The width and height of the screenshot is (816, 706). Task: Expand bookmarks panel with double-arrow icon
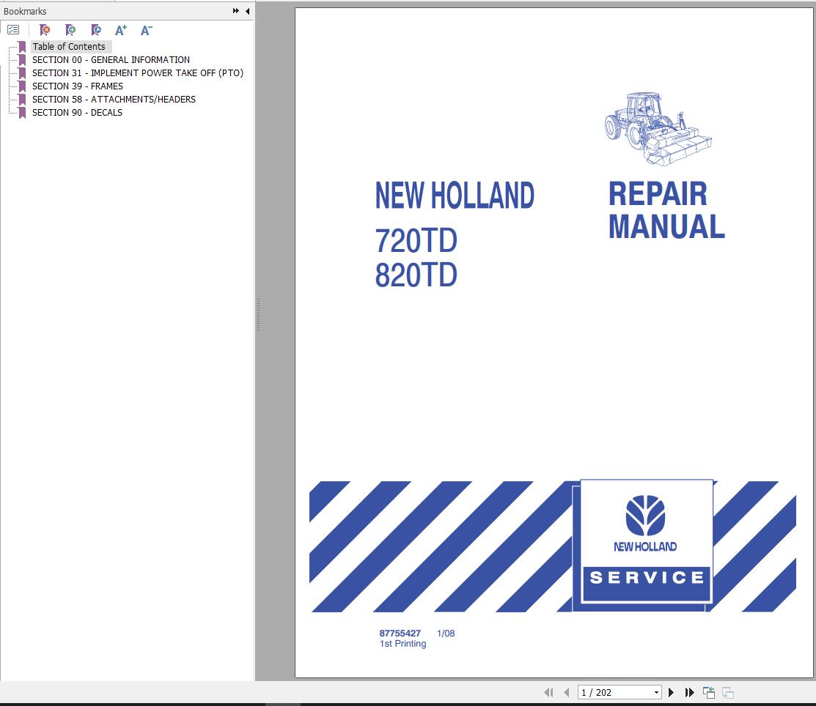pyautogui.click(x=236, y=11)
